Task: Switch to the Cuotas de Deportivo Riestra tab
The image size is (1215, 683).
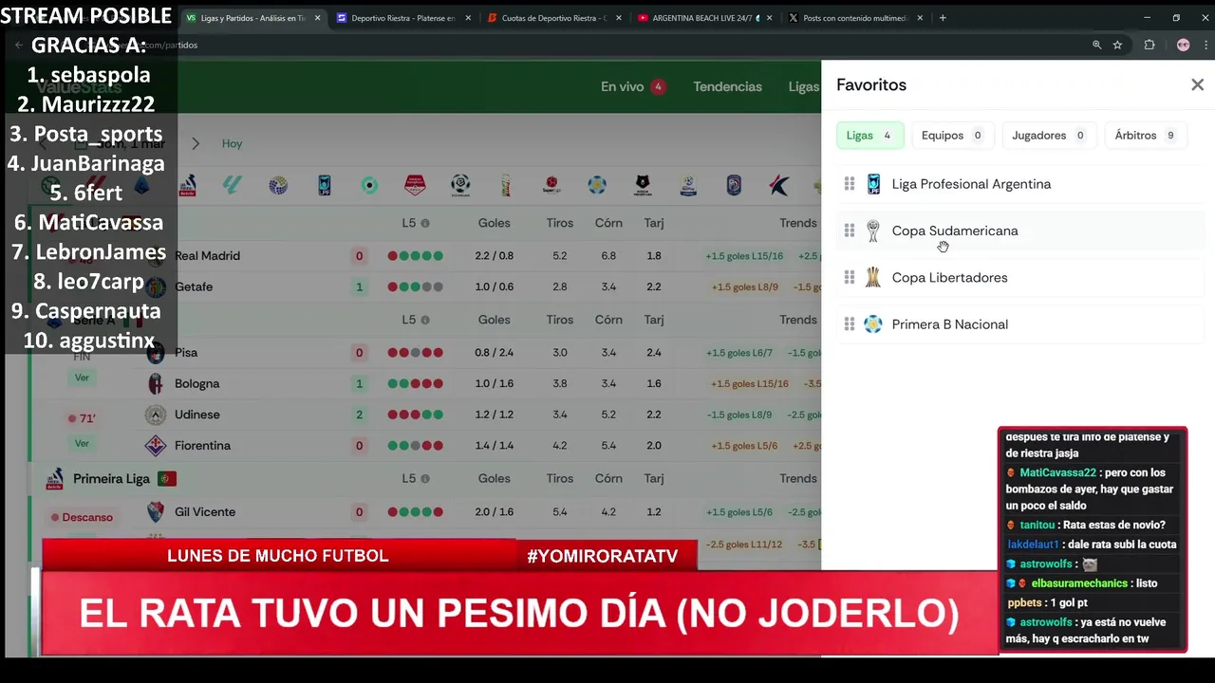Action: click(x=556, y=18)
